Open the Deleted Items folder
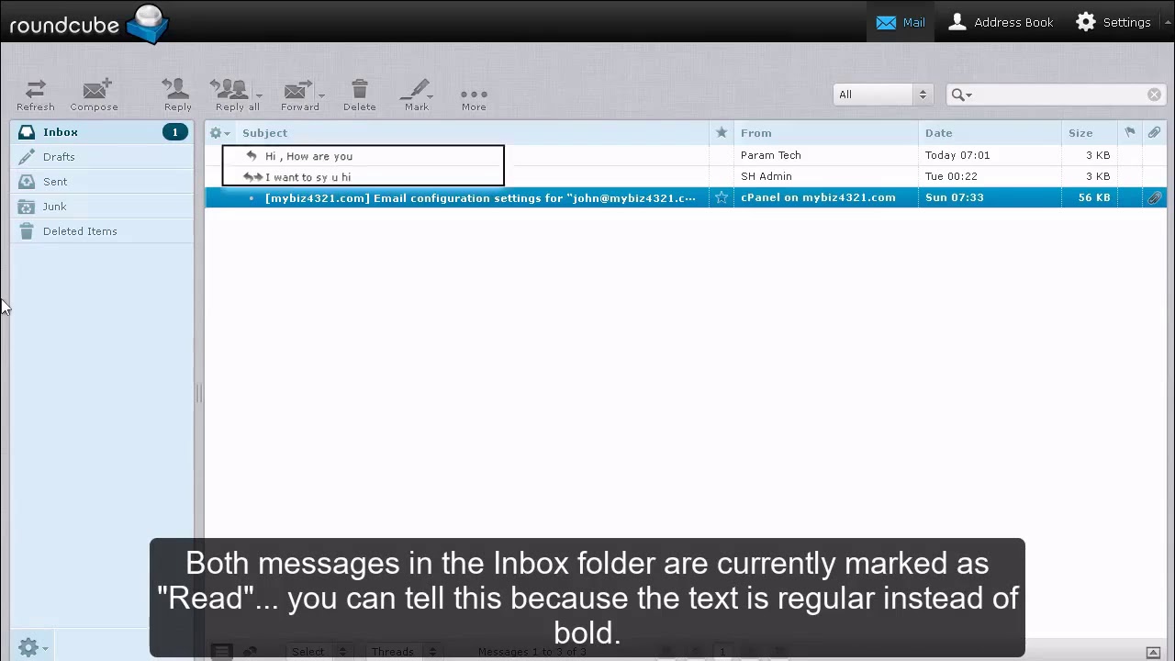This screenshot has width=1175, height=661. [x=102, y=231]
